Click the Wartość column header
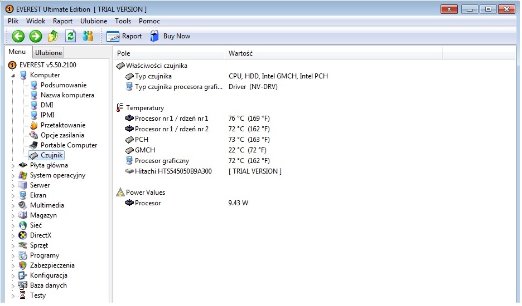522x306 pixels. click(x=334, y=53)
